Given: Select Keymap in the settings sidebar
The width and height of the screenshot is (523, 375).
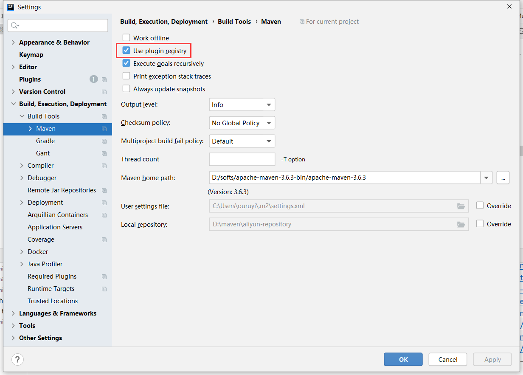Looking at the screenshot, I should (x=31, y=54).
